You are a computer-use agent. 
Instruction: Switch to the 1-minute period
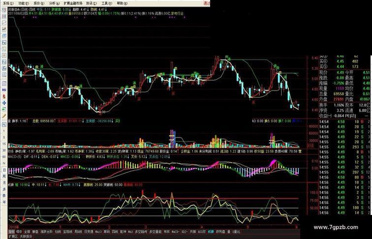tap(4, 131)
